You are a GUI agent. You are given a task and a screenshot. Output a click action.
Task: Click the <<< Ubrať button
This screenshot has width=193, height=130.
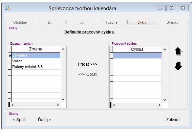[88, 74]
